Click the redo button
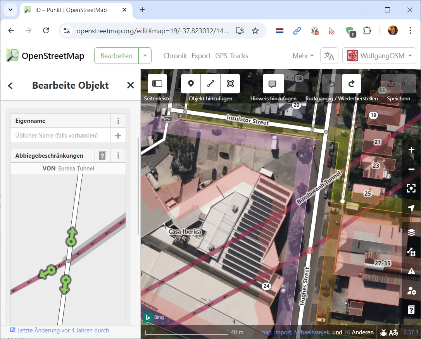 pos(352,84)
